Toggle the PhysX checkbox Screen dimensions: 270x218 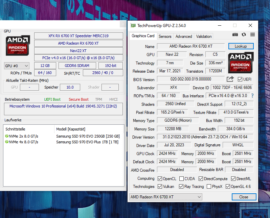pyautogui.click(x=209, y=186)
